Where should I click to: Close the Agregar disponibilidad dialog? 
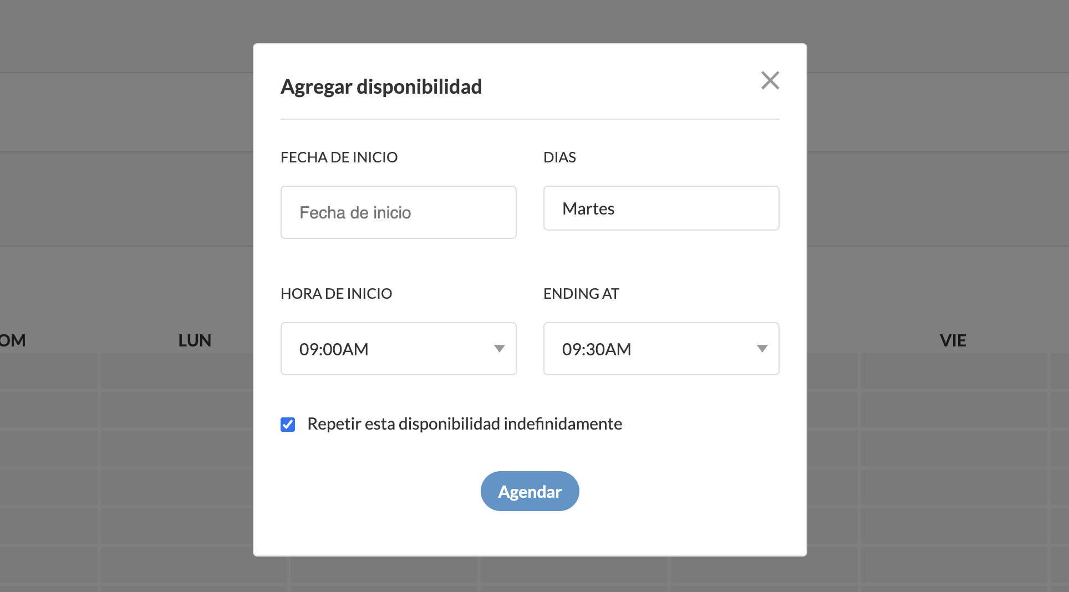pyautogui.click(x=770, y=80)
